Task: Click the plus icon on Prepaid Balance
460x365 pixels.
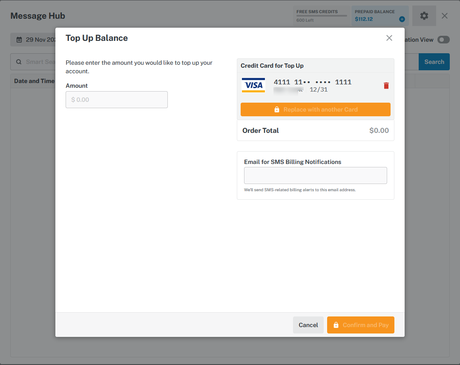Action: click(402, 19)
